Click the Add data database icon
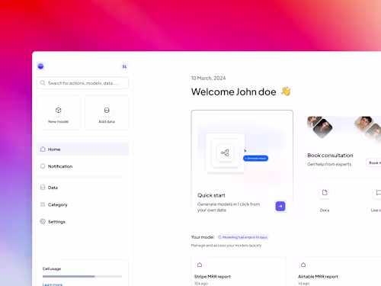This screenshot has height=286, width=381. click(107, 111)
